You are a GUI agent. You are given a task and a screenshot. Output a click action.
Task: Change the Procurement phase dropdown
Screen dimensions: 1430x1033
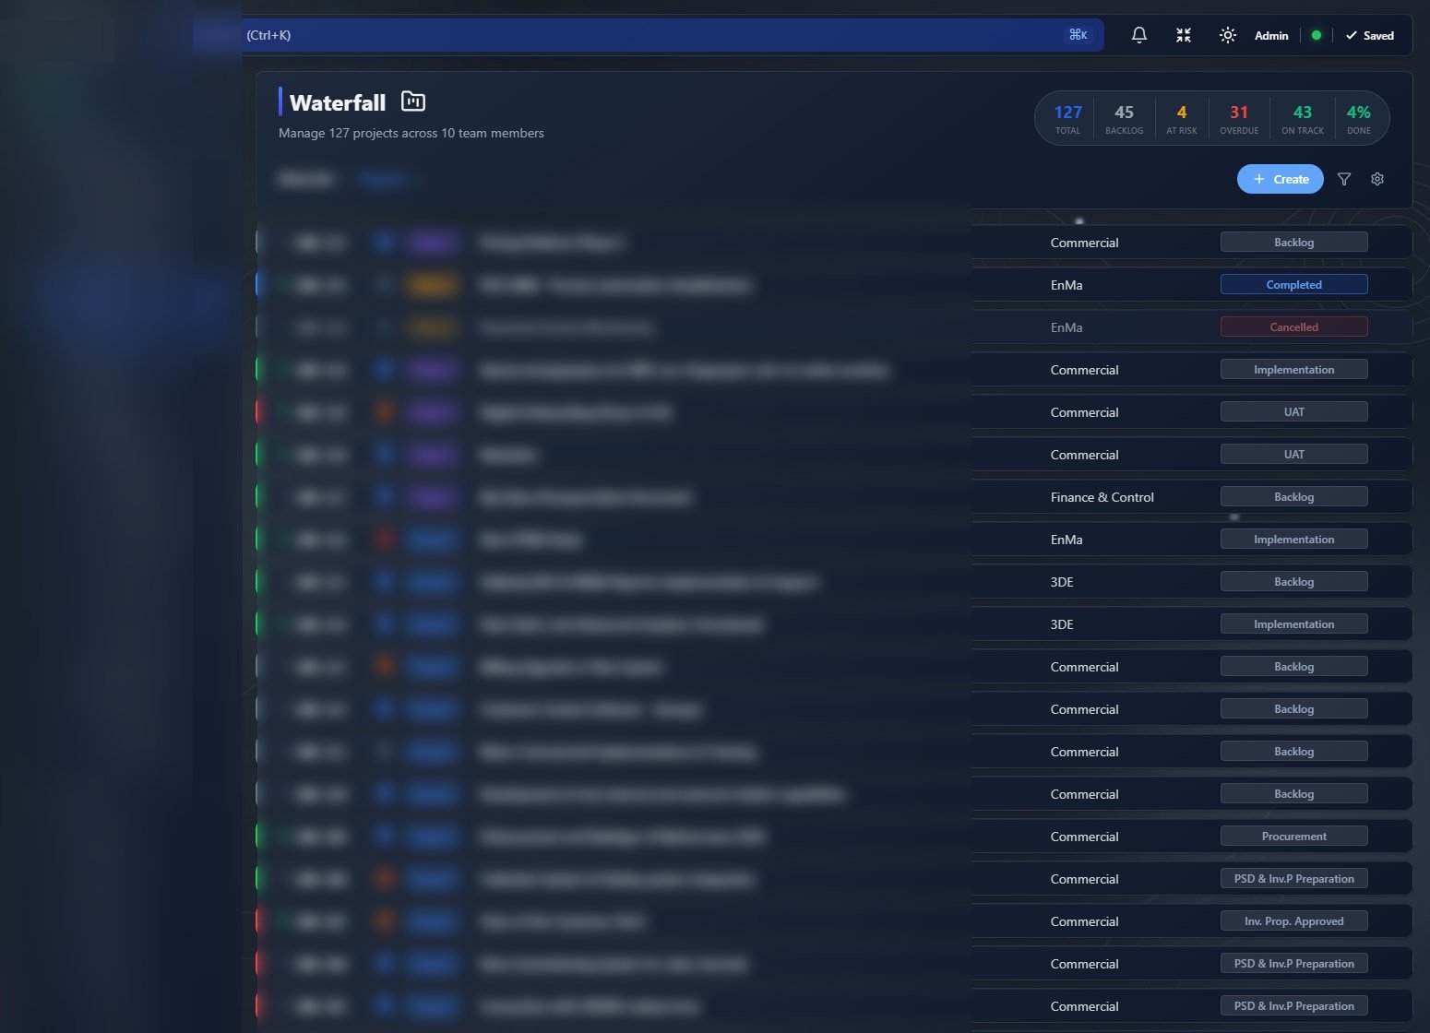tap(1293, 836)
